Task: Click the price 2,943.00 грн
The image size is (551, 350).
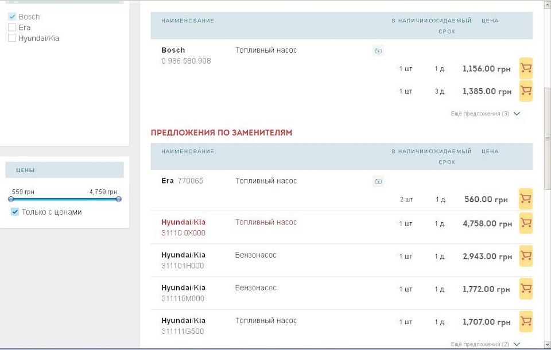Action: click(487, 256)
